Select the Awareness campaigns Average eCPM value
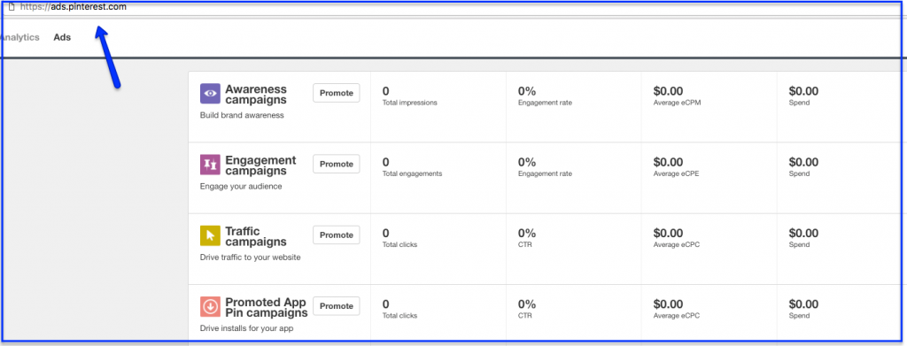 668,90
